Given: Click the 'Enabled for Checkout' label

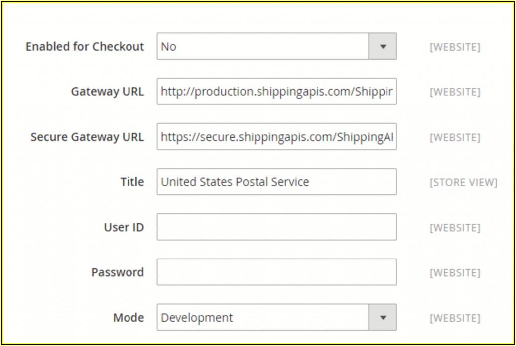Looking at the screenshot, I should (85, 47).
